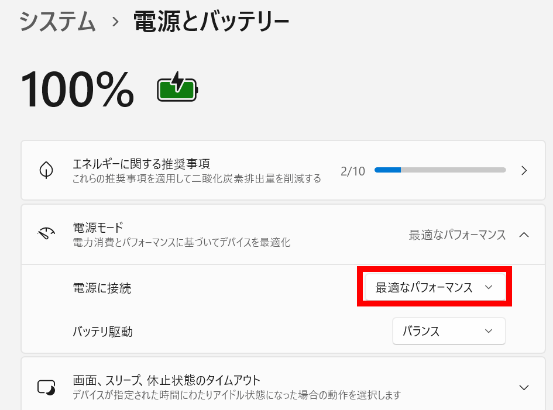The height and width of the screenshot is (410, 553).
Task: Click the 電源とバッテリー page title
Action: point(211,22)
